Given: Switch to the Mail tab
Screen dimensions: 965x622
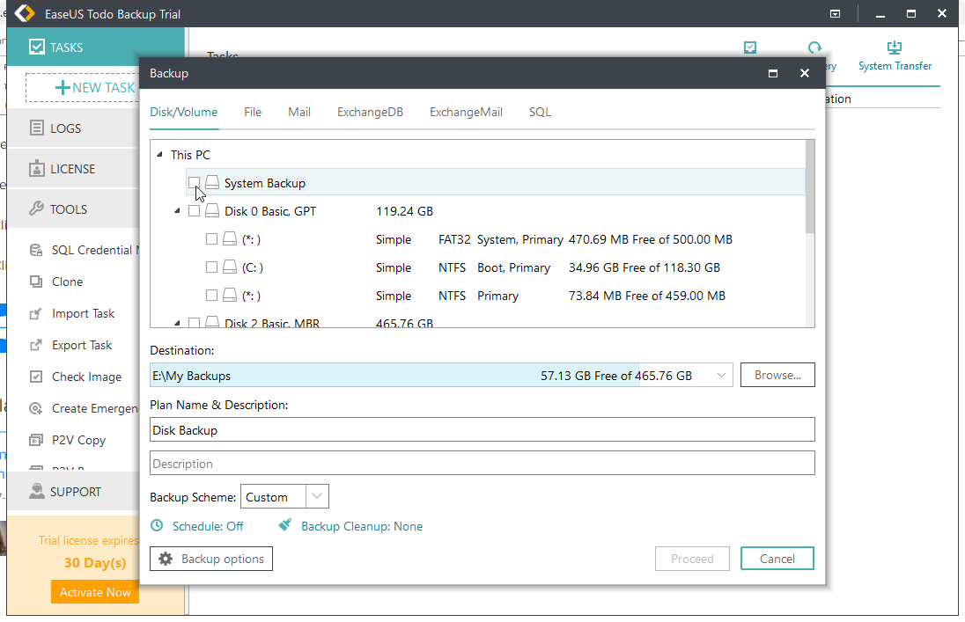Looking at the screenshot, I should [x=299, y=112].
